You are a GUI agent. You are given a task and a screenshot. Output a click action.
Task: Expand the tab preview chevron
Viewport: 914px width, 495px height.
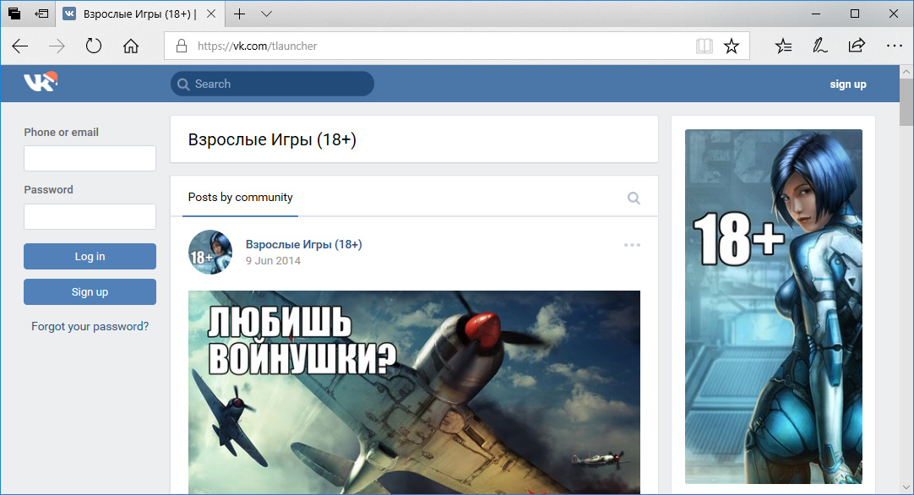(267, 14)
